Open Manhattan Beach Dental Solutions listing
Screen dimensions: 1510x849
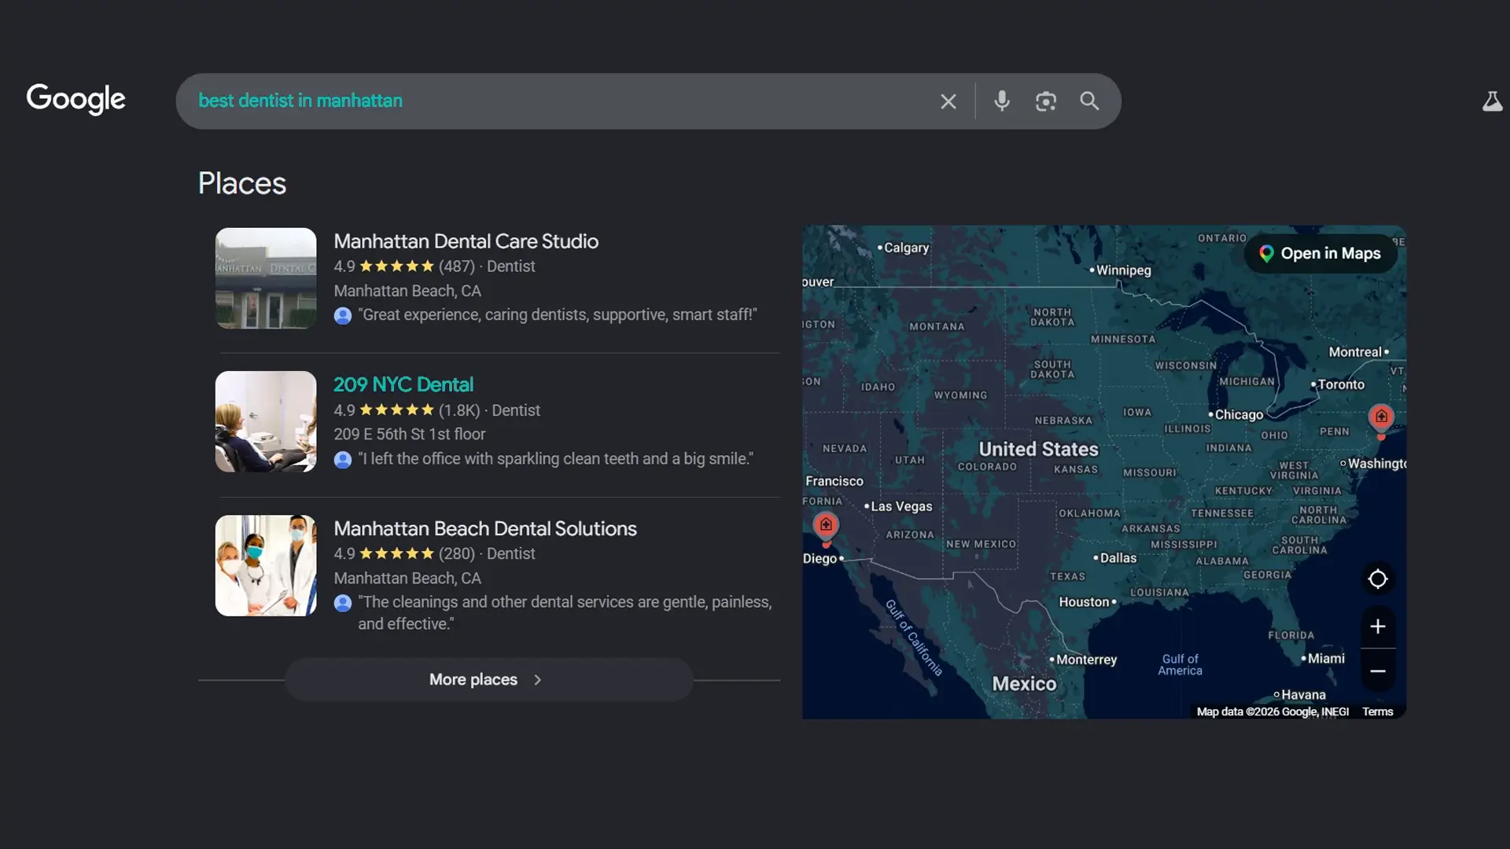point(484,529)
